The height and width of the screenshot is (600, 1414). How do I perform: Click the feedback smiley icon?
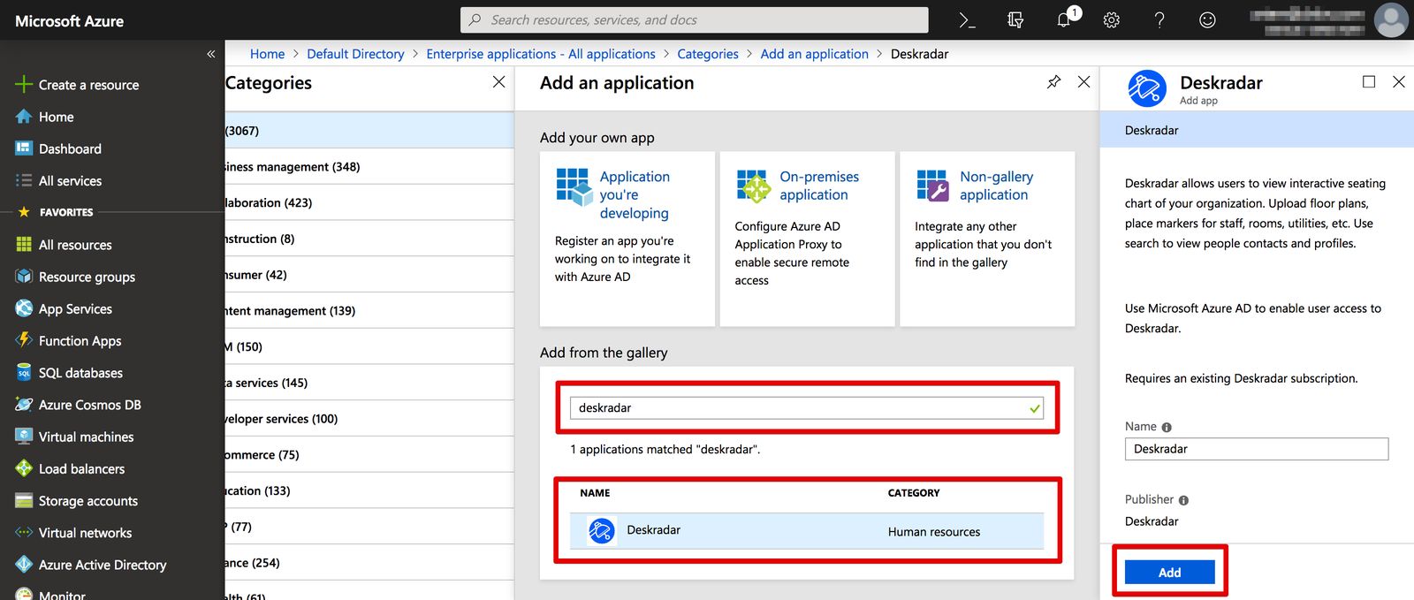click(1207, 20)
